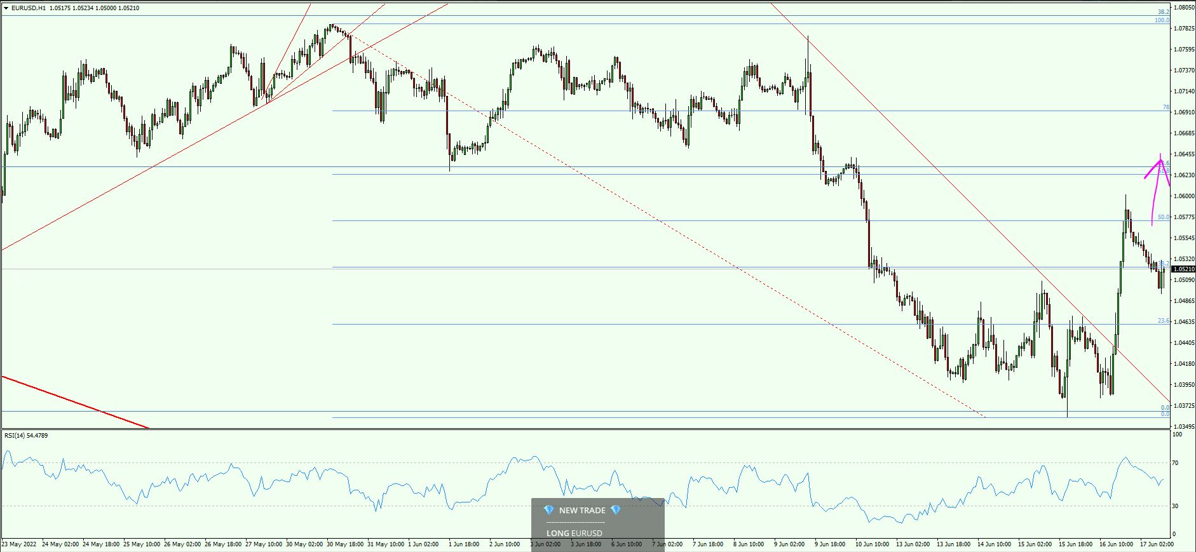Click the 1.04405 price scale value
The height and width of the screenshot is (552, 1196).
1184,343
